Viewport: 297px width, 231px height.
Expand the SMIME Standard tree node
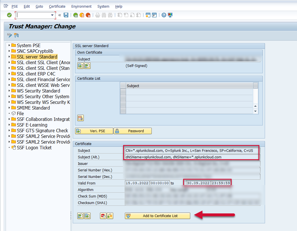click(x=9, y=108)
